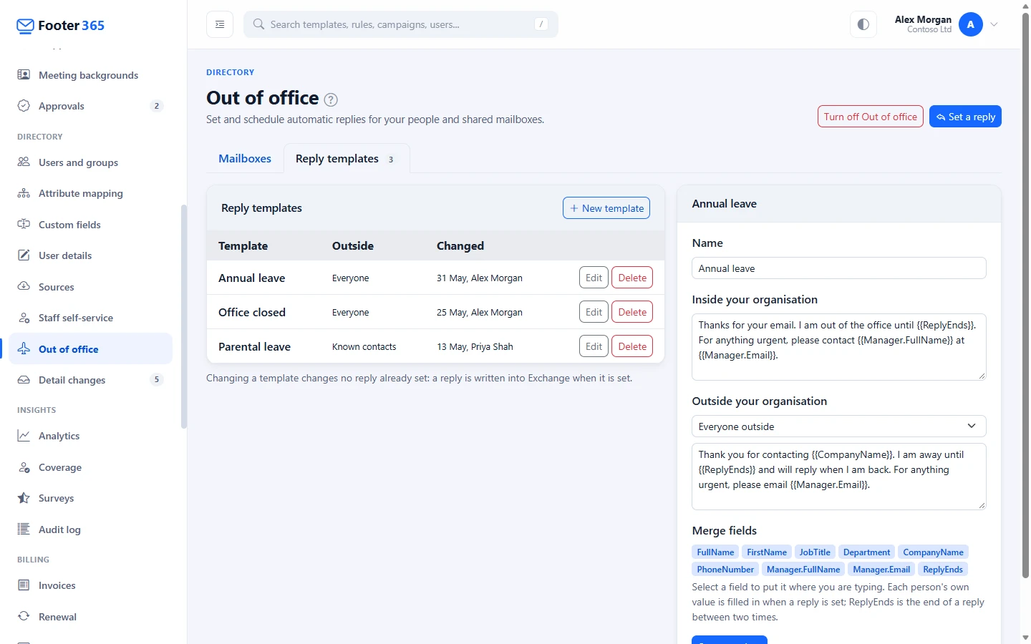
Task: Click the Custom fields icon
Action: (24, 225)
